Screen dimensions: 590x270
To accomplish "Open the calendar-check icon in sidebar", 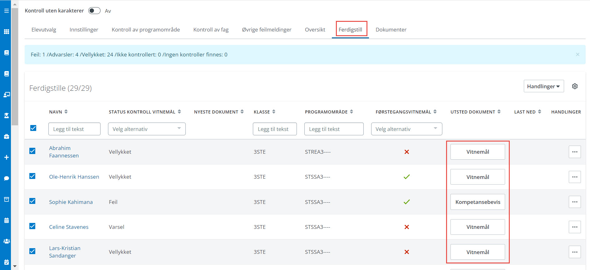I will point(6,262).
